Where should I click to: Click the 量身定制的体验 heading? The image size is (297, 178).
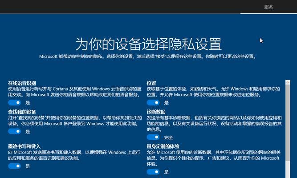point(163,146)
